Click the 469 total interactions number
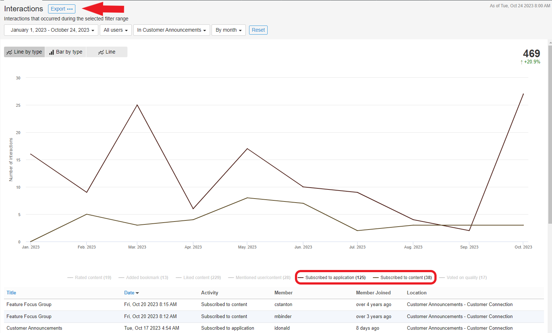Viewport: 552px width, 333px height. coord(532,54)
